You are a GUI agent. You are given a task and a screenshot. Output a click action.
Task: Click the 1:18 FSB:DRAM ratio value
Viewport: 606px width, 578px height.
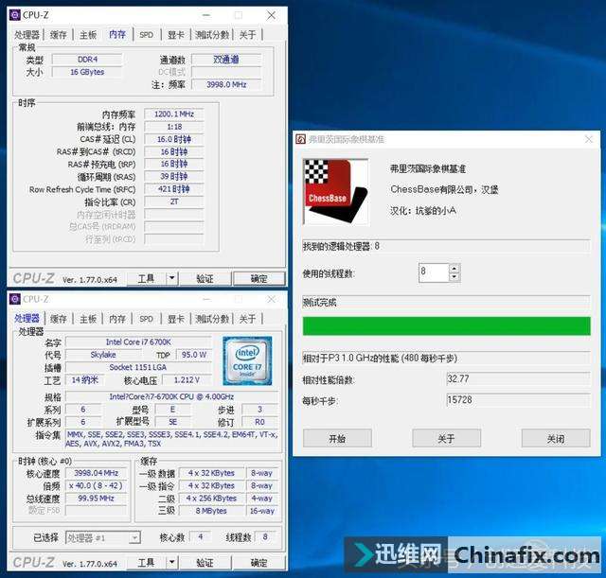click(x=174, y=127)
